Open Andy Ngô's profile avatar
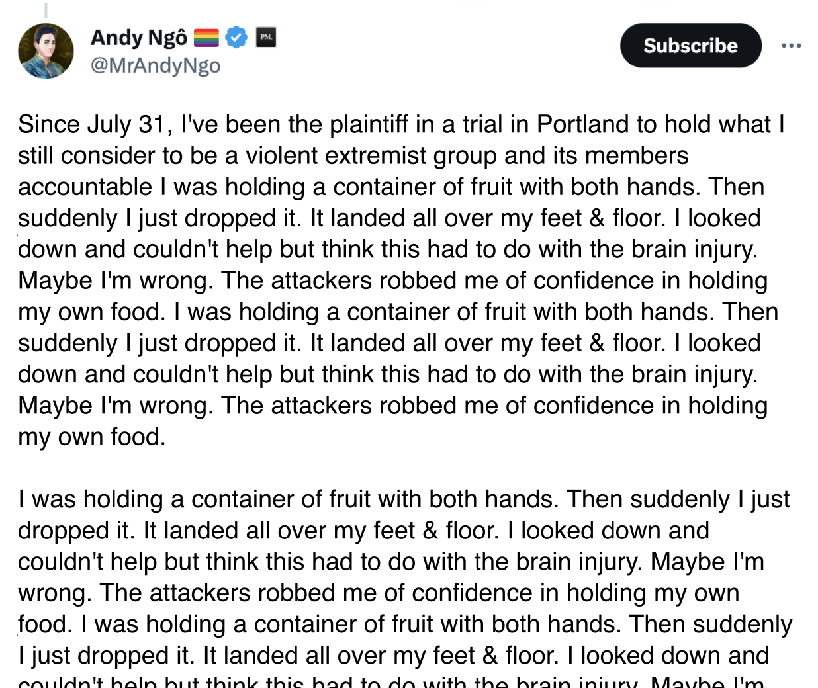818x688 pixels. (46, 51)
